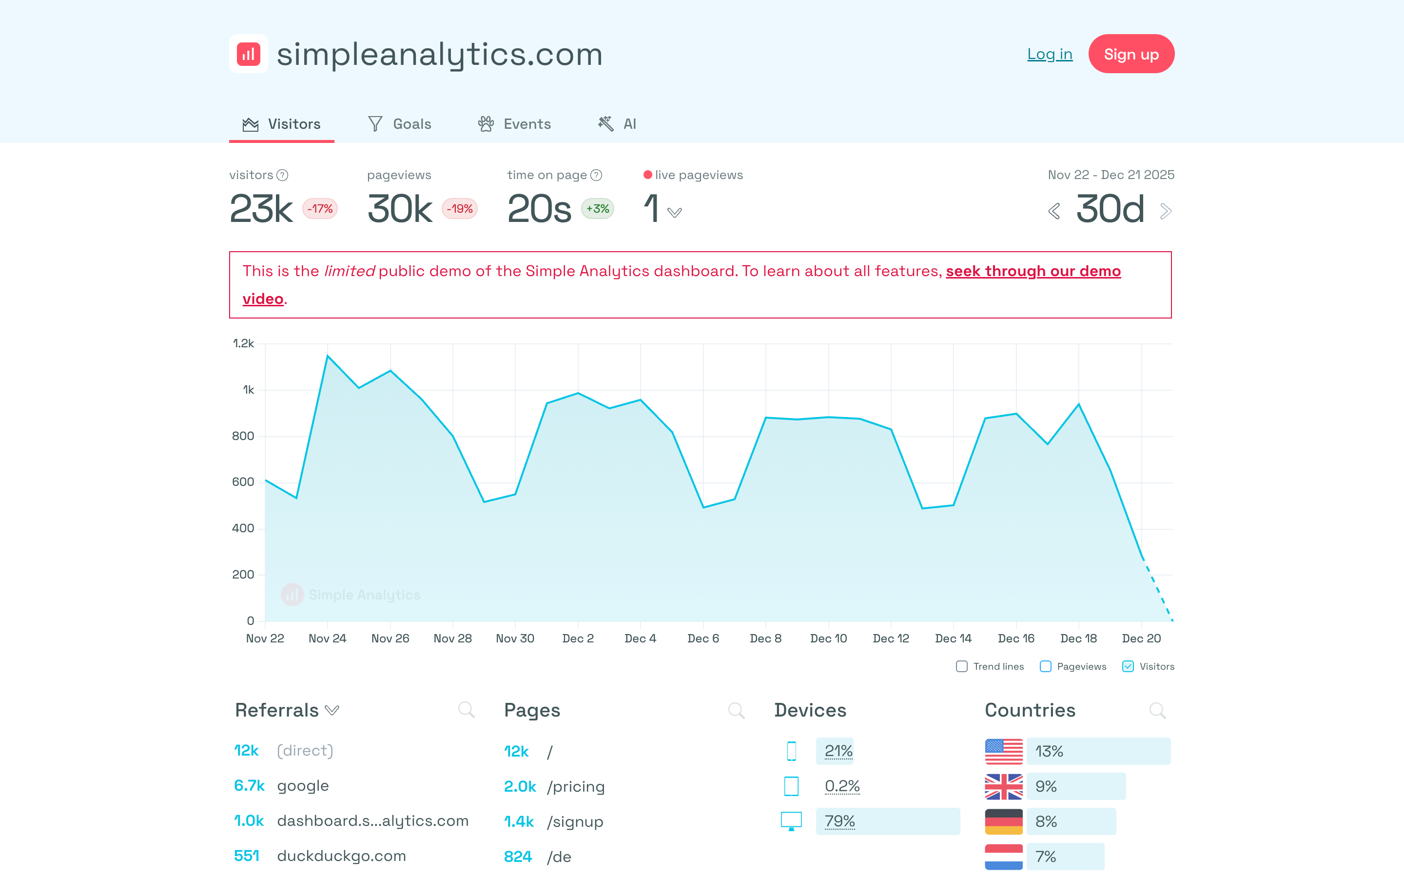Open the Countries search magnifier
The height and width of the screenshot is (878, 1404).
tap(1157, 710)
